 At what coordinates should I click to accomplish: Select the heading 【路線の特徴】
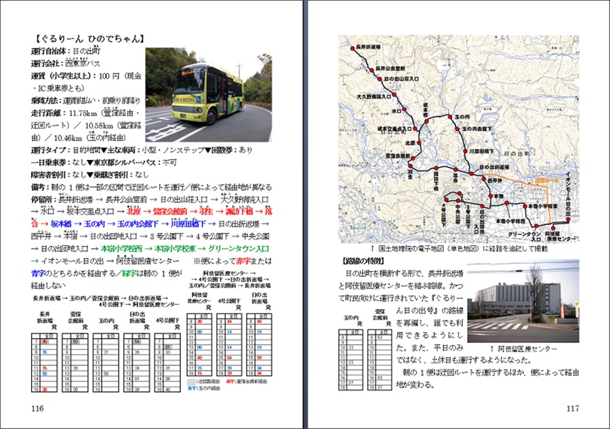363,261
